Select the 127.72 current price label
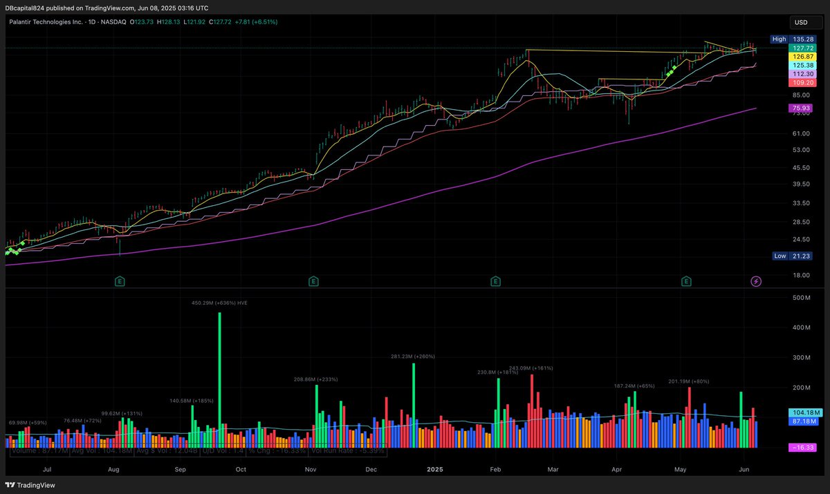Screen dimensions: 830x494 802,48
